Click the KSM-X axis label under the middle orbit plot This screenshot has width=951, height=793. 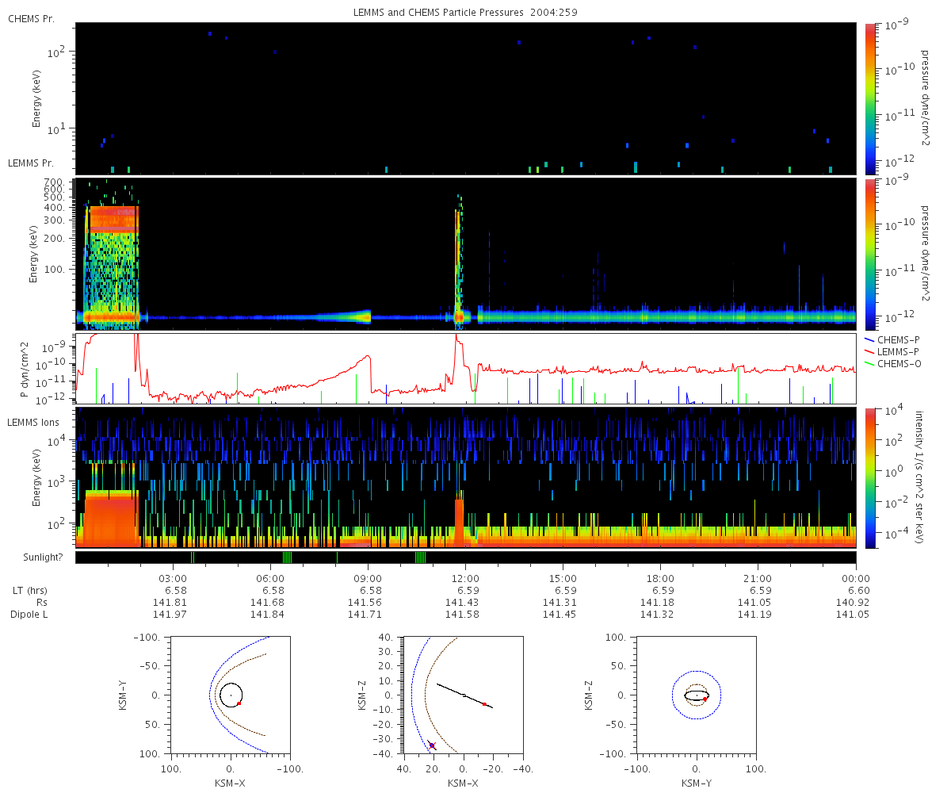(x=463, y=783)
